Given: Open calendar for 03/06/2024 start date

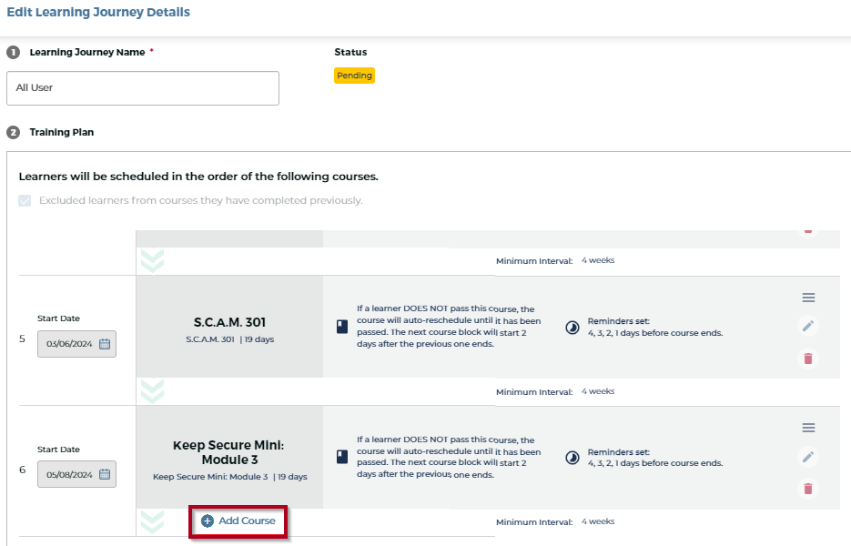Looking at the screenshot, I should 105,344.
